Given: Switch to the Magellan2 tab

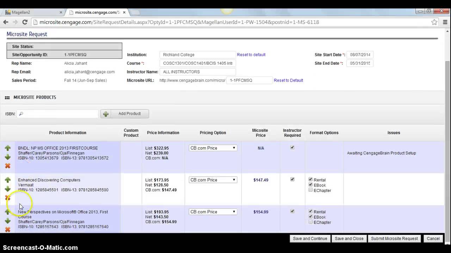Looking at the screenshot, I should click(x=33, y=12).
